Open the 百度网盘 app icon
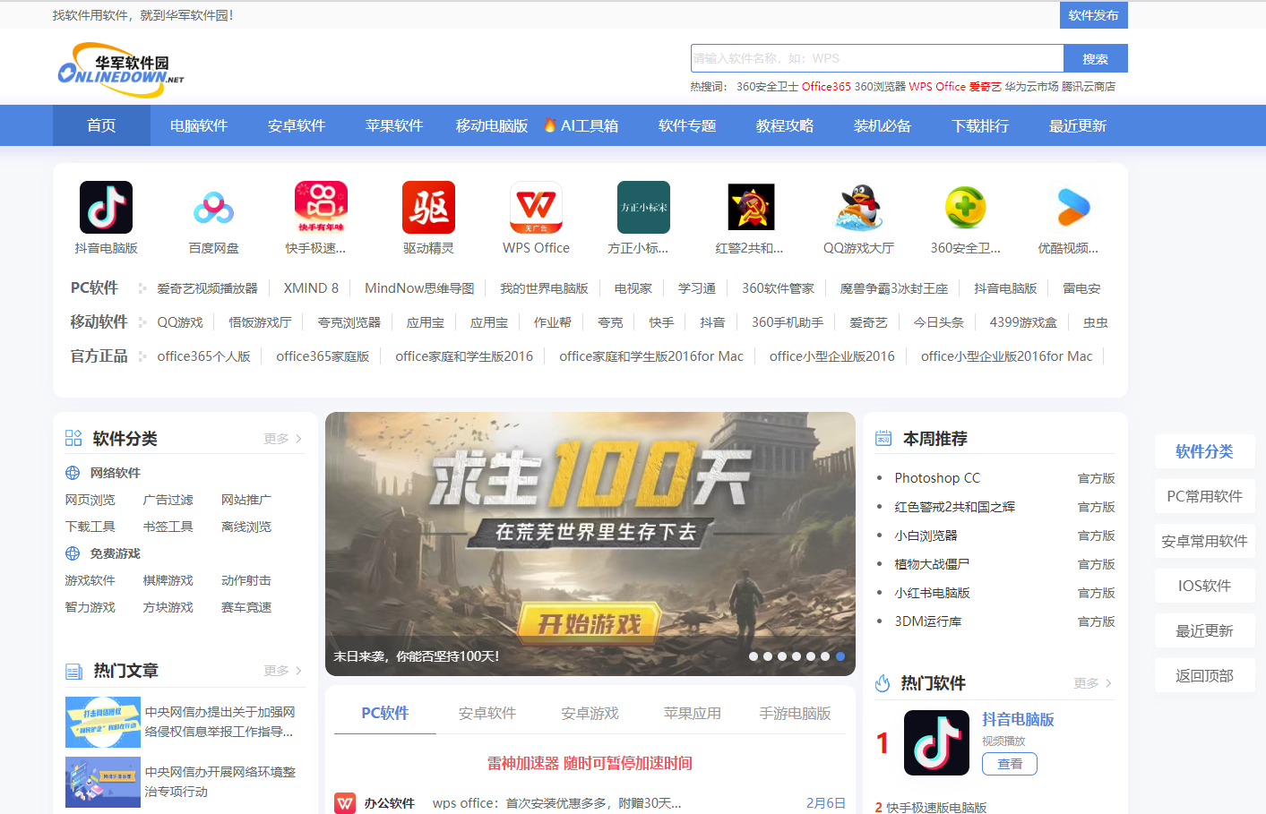 pyautogui.click(x=213, y=207)
